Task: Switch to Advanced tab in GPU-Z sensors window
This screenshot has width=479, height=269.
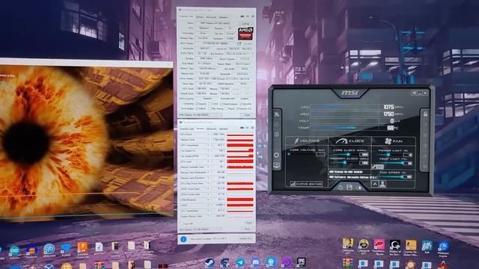Action: (x=211, y=129)
